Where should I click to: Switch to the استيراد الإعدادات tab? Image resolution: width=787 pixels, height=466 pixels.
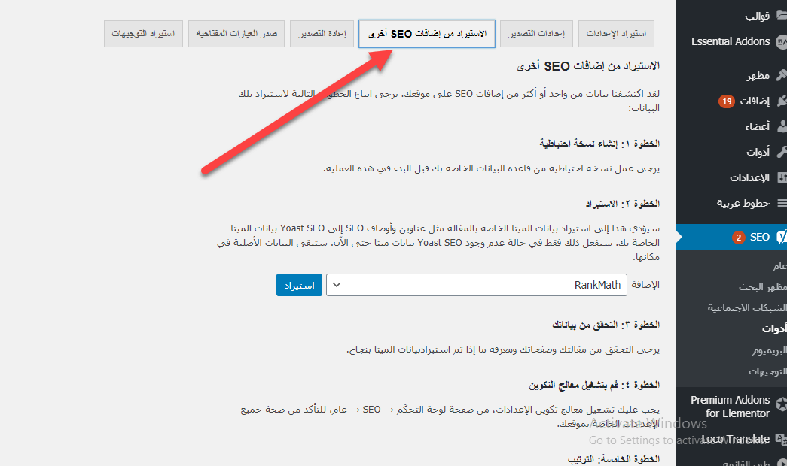(x=616, y=34)
